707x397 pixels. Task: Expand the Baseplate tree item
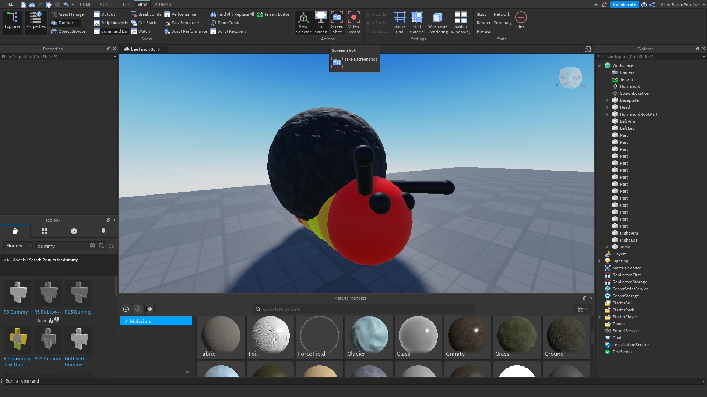pos(607,100)
